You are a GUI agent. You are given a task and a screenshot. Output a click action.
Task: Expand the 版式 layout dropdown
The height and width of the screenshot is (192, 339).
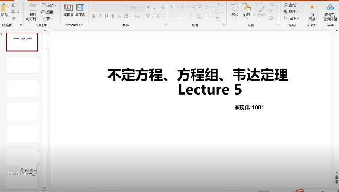click(x=49, y=5)
